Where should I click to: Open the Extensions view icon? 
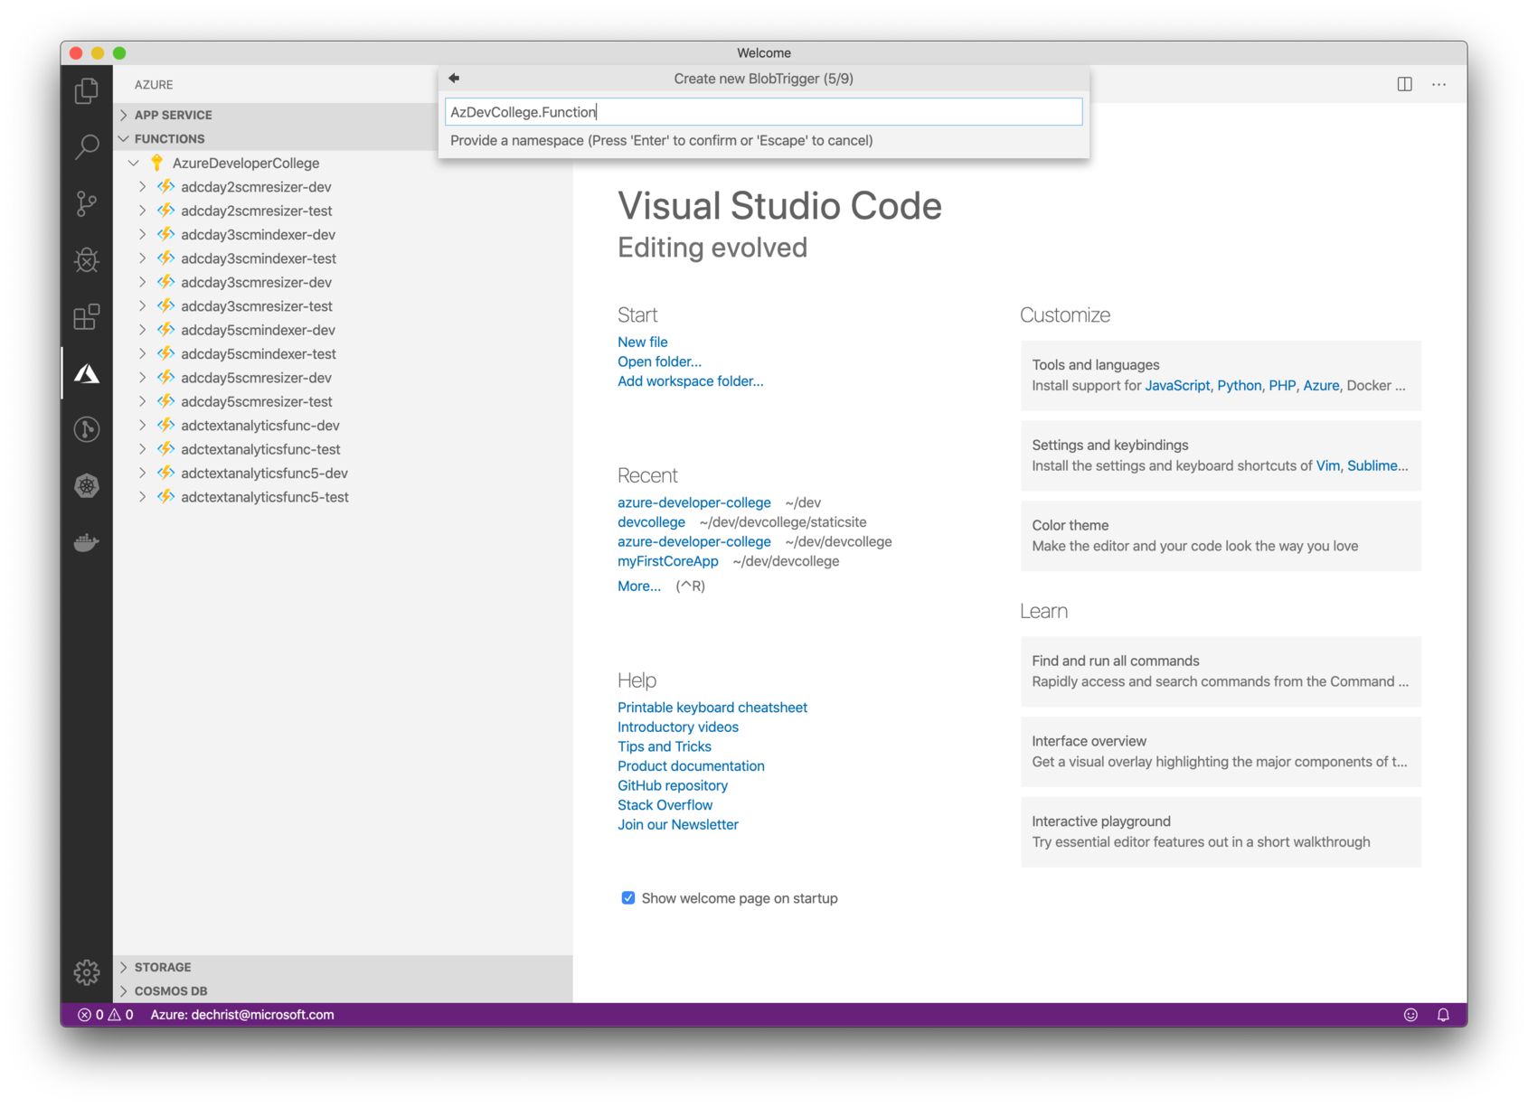point(86,317)
